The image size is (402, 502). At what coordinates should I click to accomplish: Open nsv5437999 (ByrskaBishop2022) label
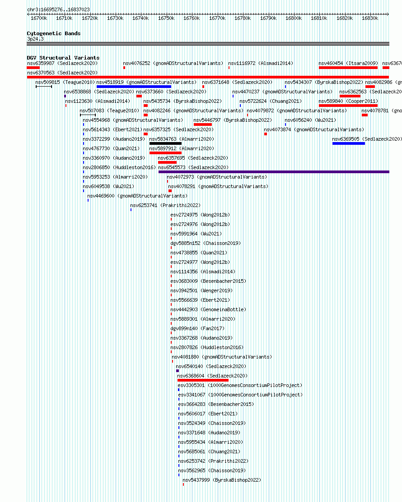click(222, 480)
